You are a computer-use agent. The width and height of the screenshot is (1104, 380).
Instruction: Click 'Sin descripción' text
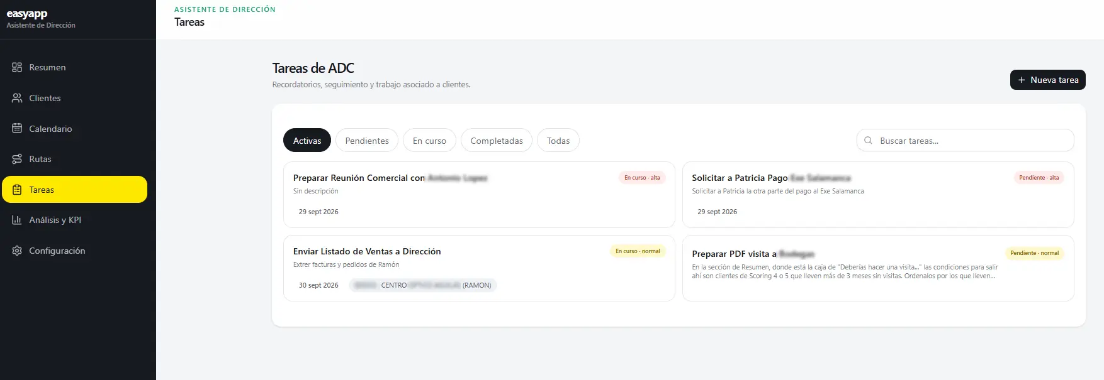315,191
